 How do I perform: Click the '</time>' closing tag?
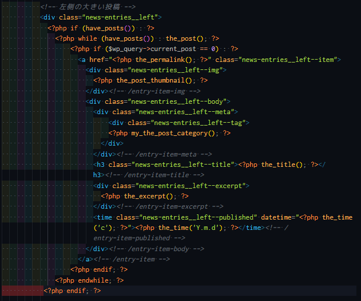pyautogui.click(x=251, y=228)
